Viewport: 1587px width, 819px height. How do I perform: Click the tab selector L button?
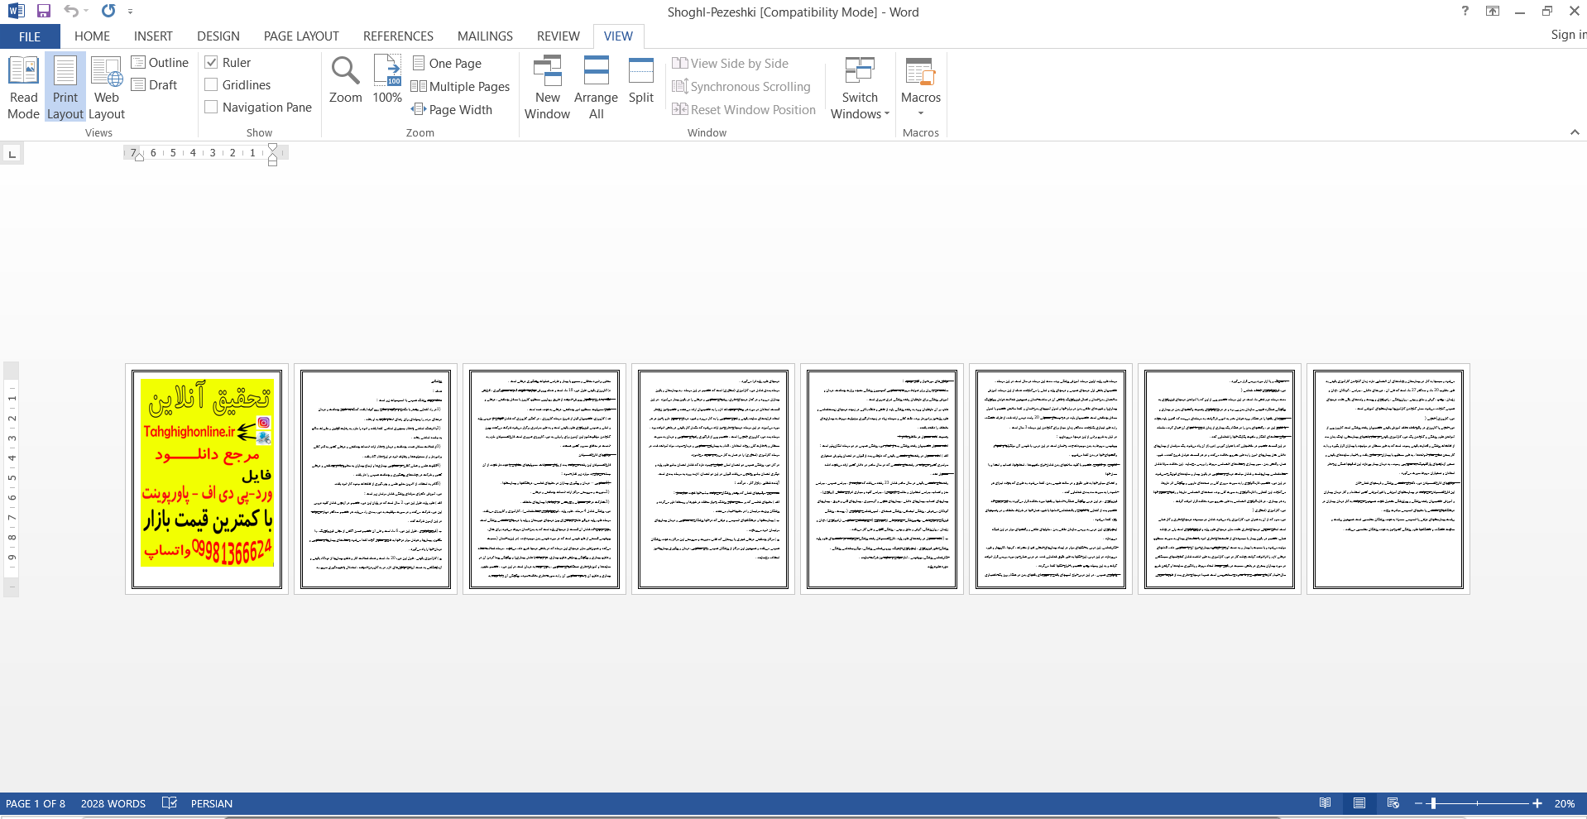point(12,154)
